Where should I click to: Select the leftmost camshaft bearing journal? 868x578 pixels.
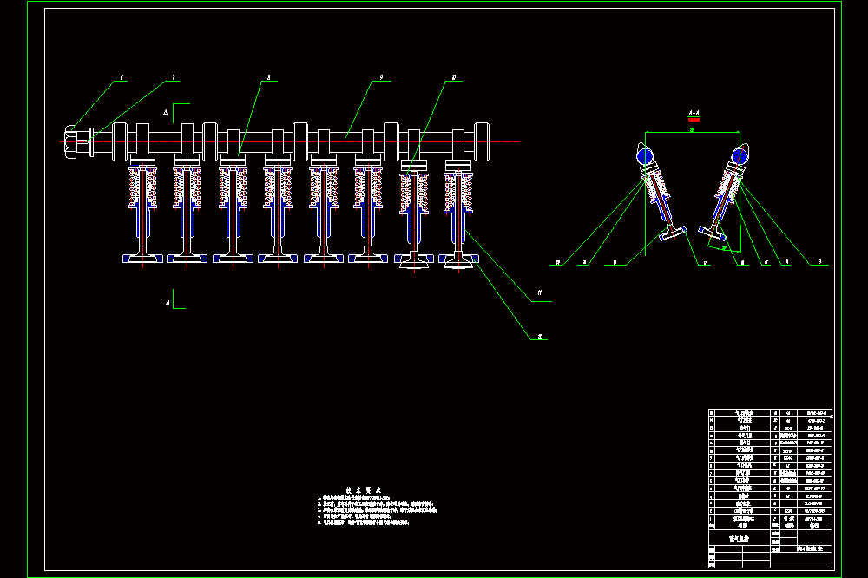point(120,141)
